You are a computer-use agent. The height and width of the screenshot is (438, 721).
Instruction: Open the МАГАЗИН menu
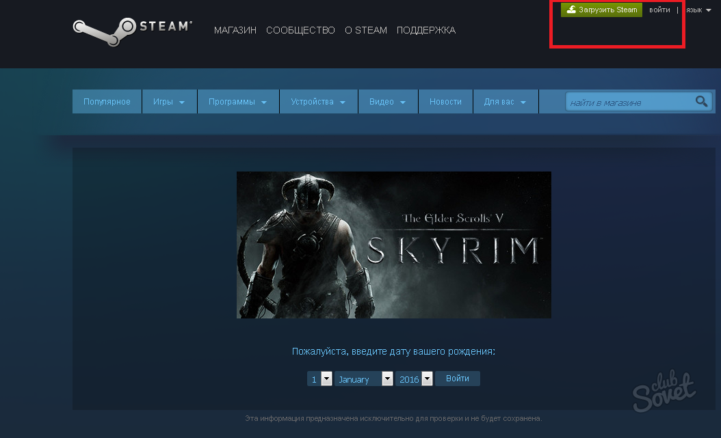coord(235,30)
